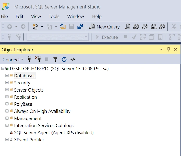This screenshot has height=156, width=181.
Task: Open Object Explorer window position dropdown
Action: pos(161,49)
